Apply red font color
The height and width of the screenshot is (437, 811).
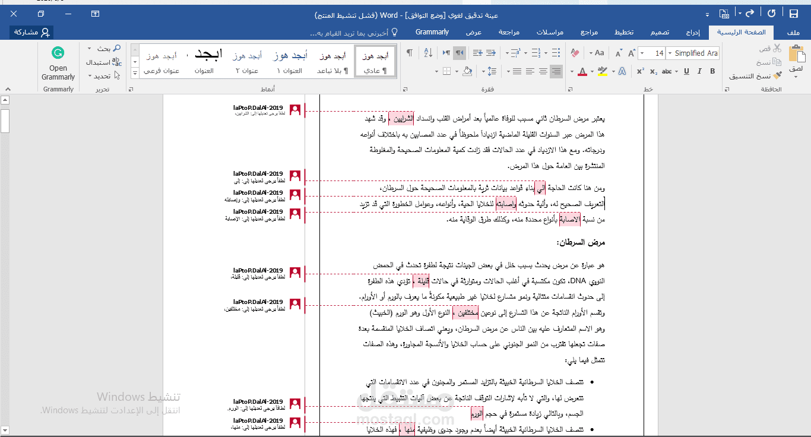coord(582,71)
